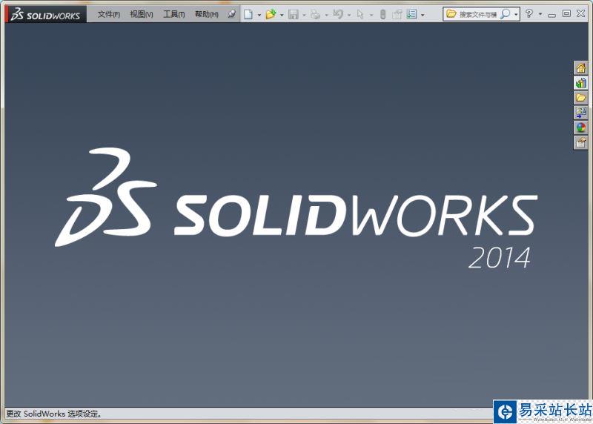The image size is (593, 424).
Task: Open the 工具(T) menu
Action: (173, 14)
